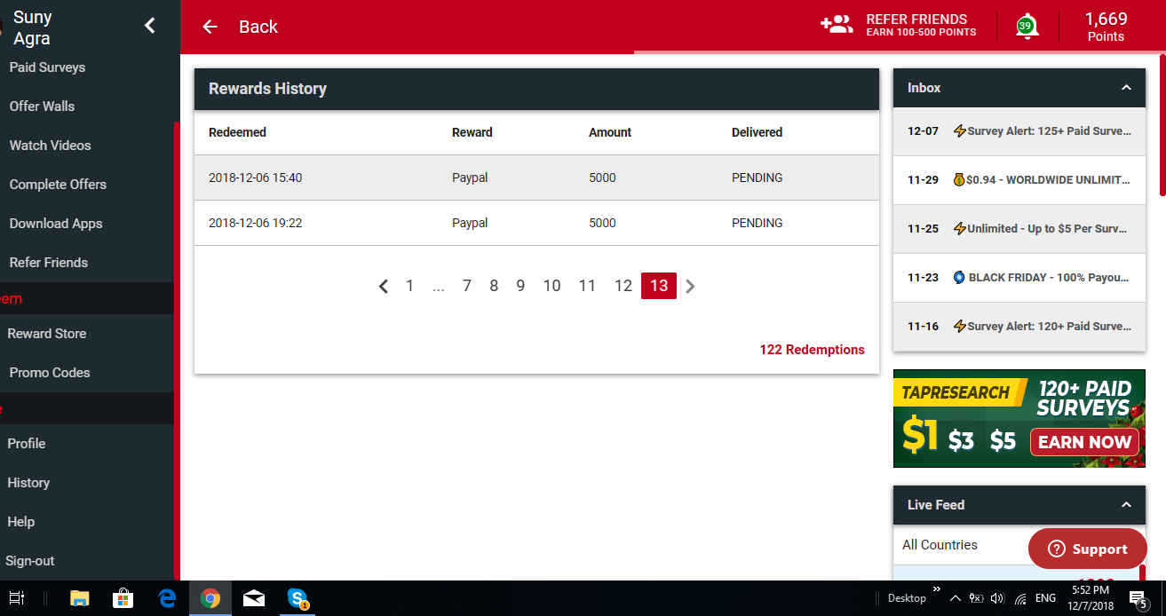
Task: Open Windows action center notifications
Action: coord(1137,598)
